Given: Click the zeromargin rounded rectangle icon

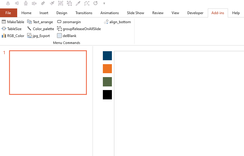Looking at the screenshot, I should click(x=59, y=22).
